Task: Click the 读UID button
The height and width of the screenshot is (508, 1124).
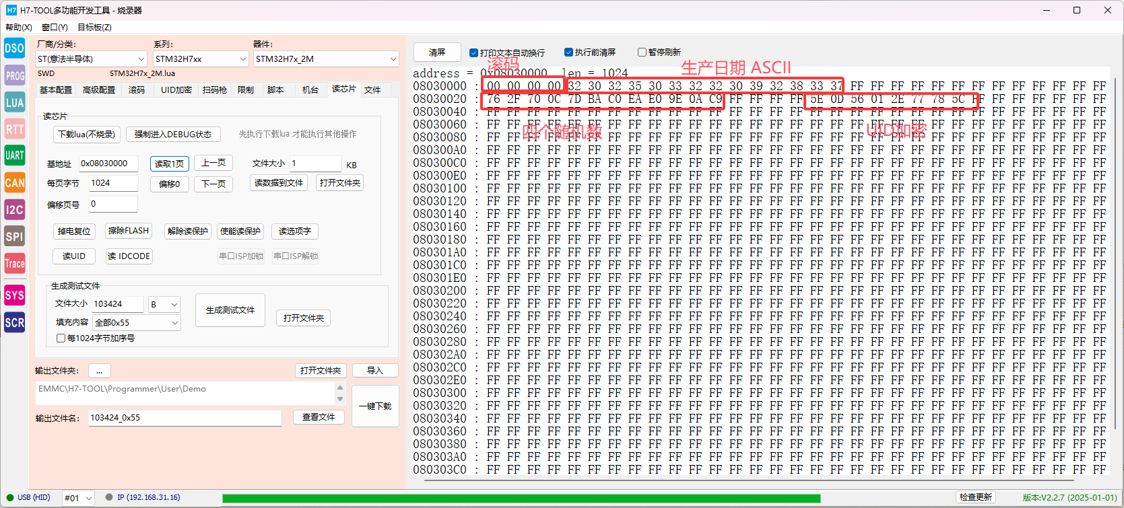Action: click(74, 256)
